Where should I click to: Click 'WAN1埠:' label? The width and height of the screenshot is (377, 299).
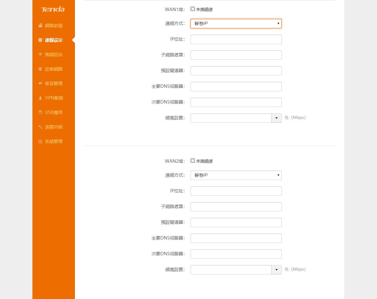coord(175,9)
